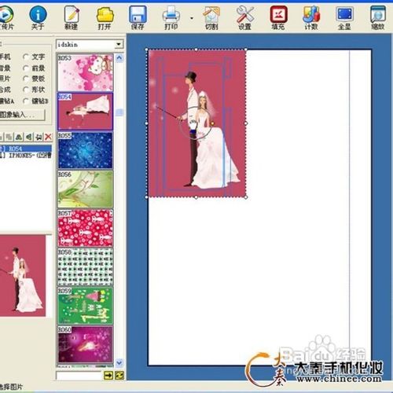Select the B054 wedding couple thumbnail
Screen dimensions: 393x393
point(86,111)
